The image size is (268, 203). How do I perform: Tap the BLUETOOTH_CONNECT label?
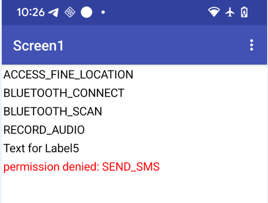click(x=64, y=93)
